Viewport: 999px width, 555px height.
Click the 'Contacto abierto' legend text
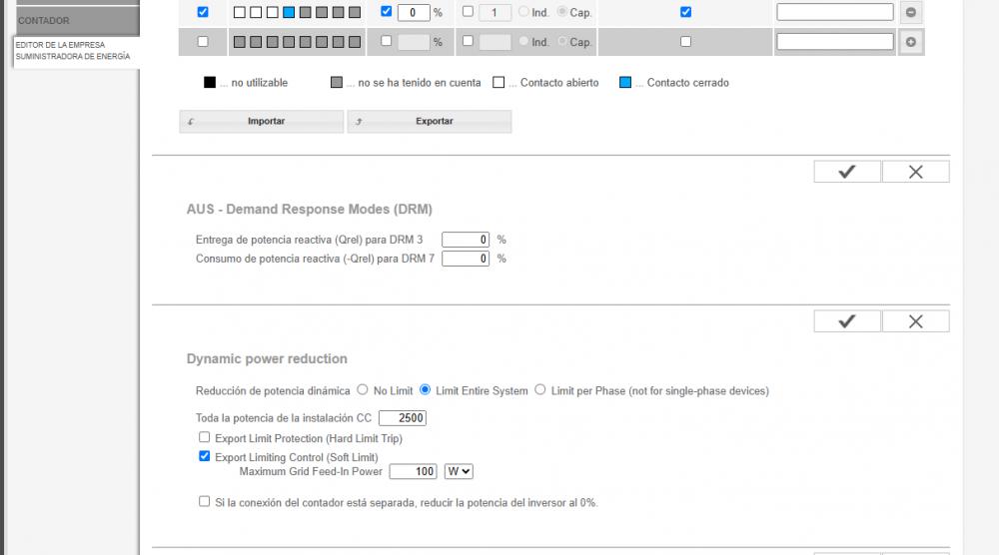coord(559,83)
